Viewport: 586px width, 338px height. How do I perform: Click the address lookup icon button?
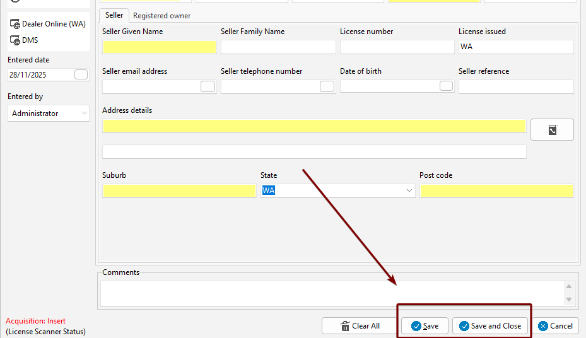pos(552,129)
